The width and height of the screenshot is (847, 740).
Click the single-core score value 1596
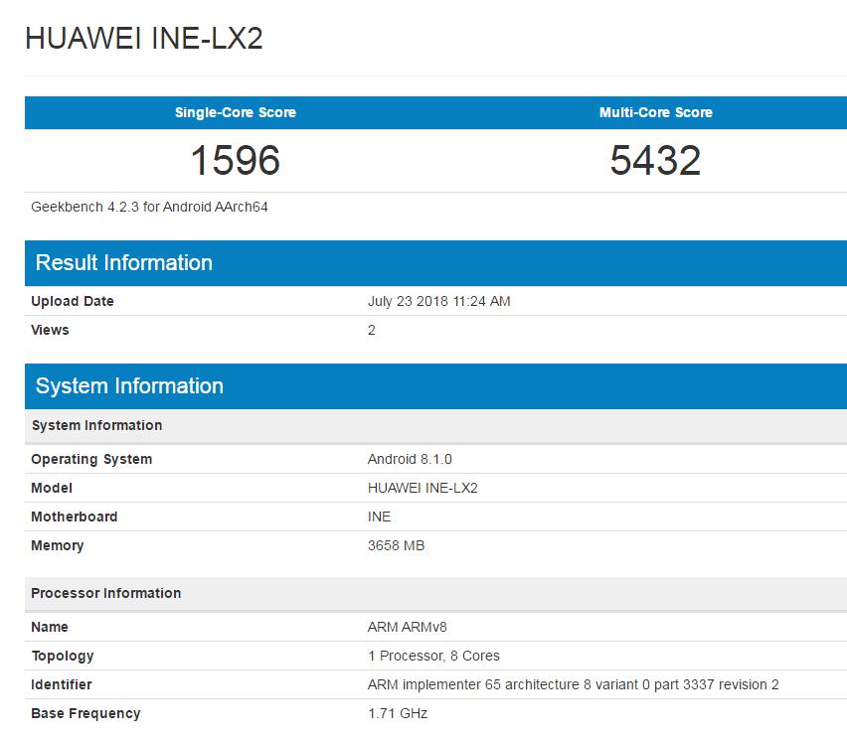coord(235,160)
